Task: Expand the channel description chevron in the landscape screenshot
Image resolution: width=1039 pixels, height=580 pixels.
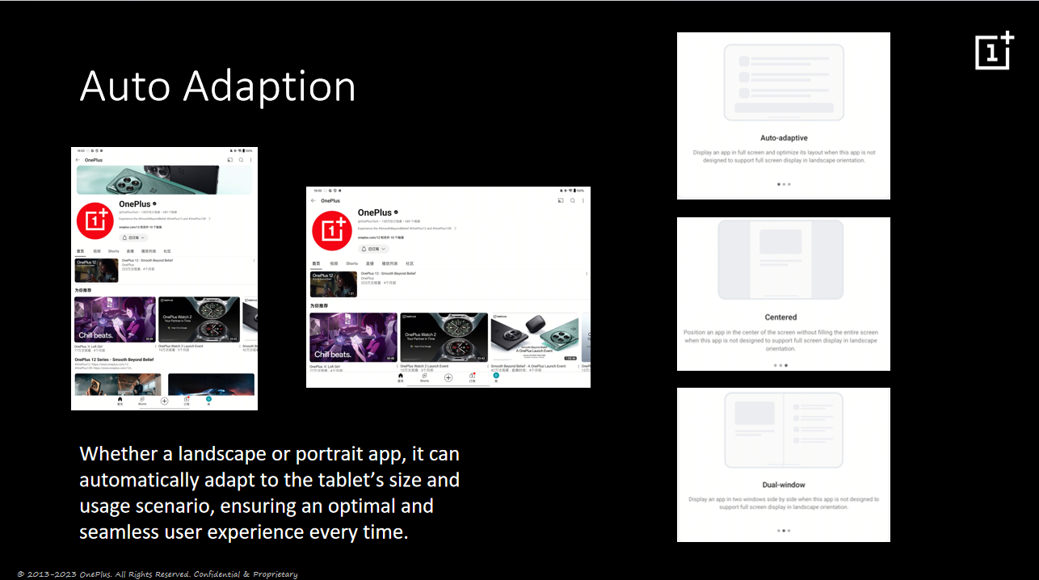Action: [455, 229]
